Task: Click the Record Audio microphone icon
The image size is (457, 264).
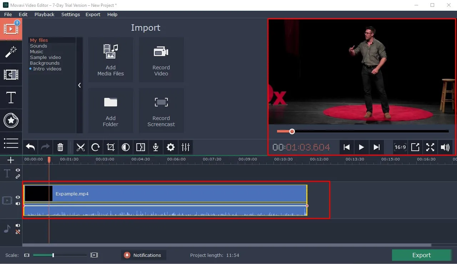Action: click(x=156, y=147)
